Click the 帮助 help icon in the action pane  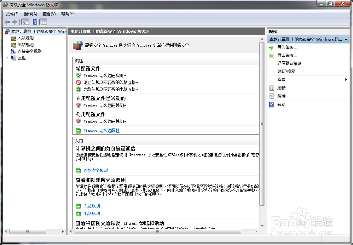coord(271,104)
